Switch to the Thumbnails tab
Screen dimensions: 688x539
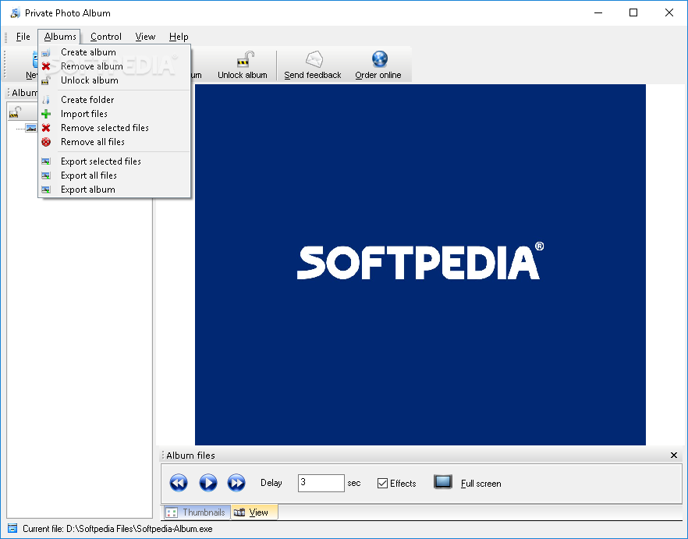(197, 512)
